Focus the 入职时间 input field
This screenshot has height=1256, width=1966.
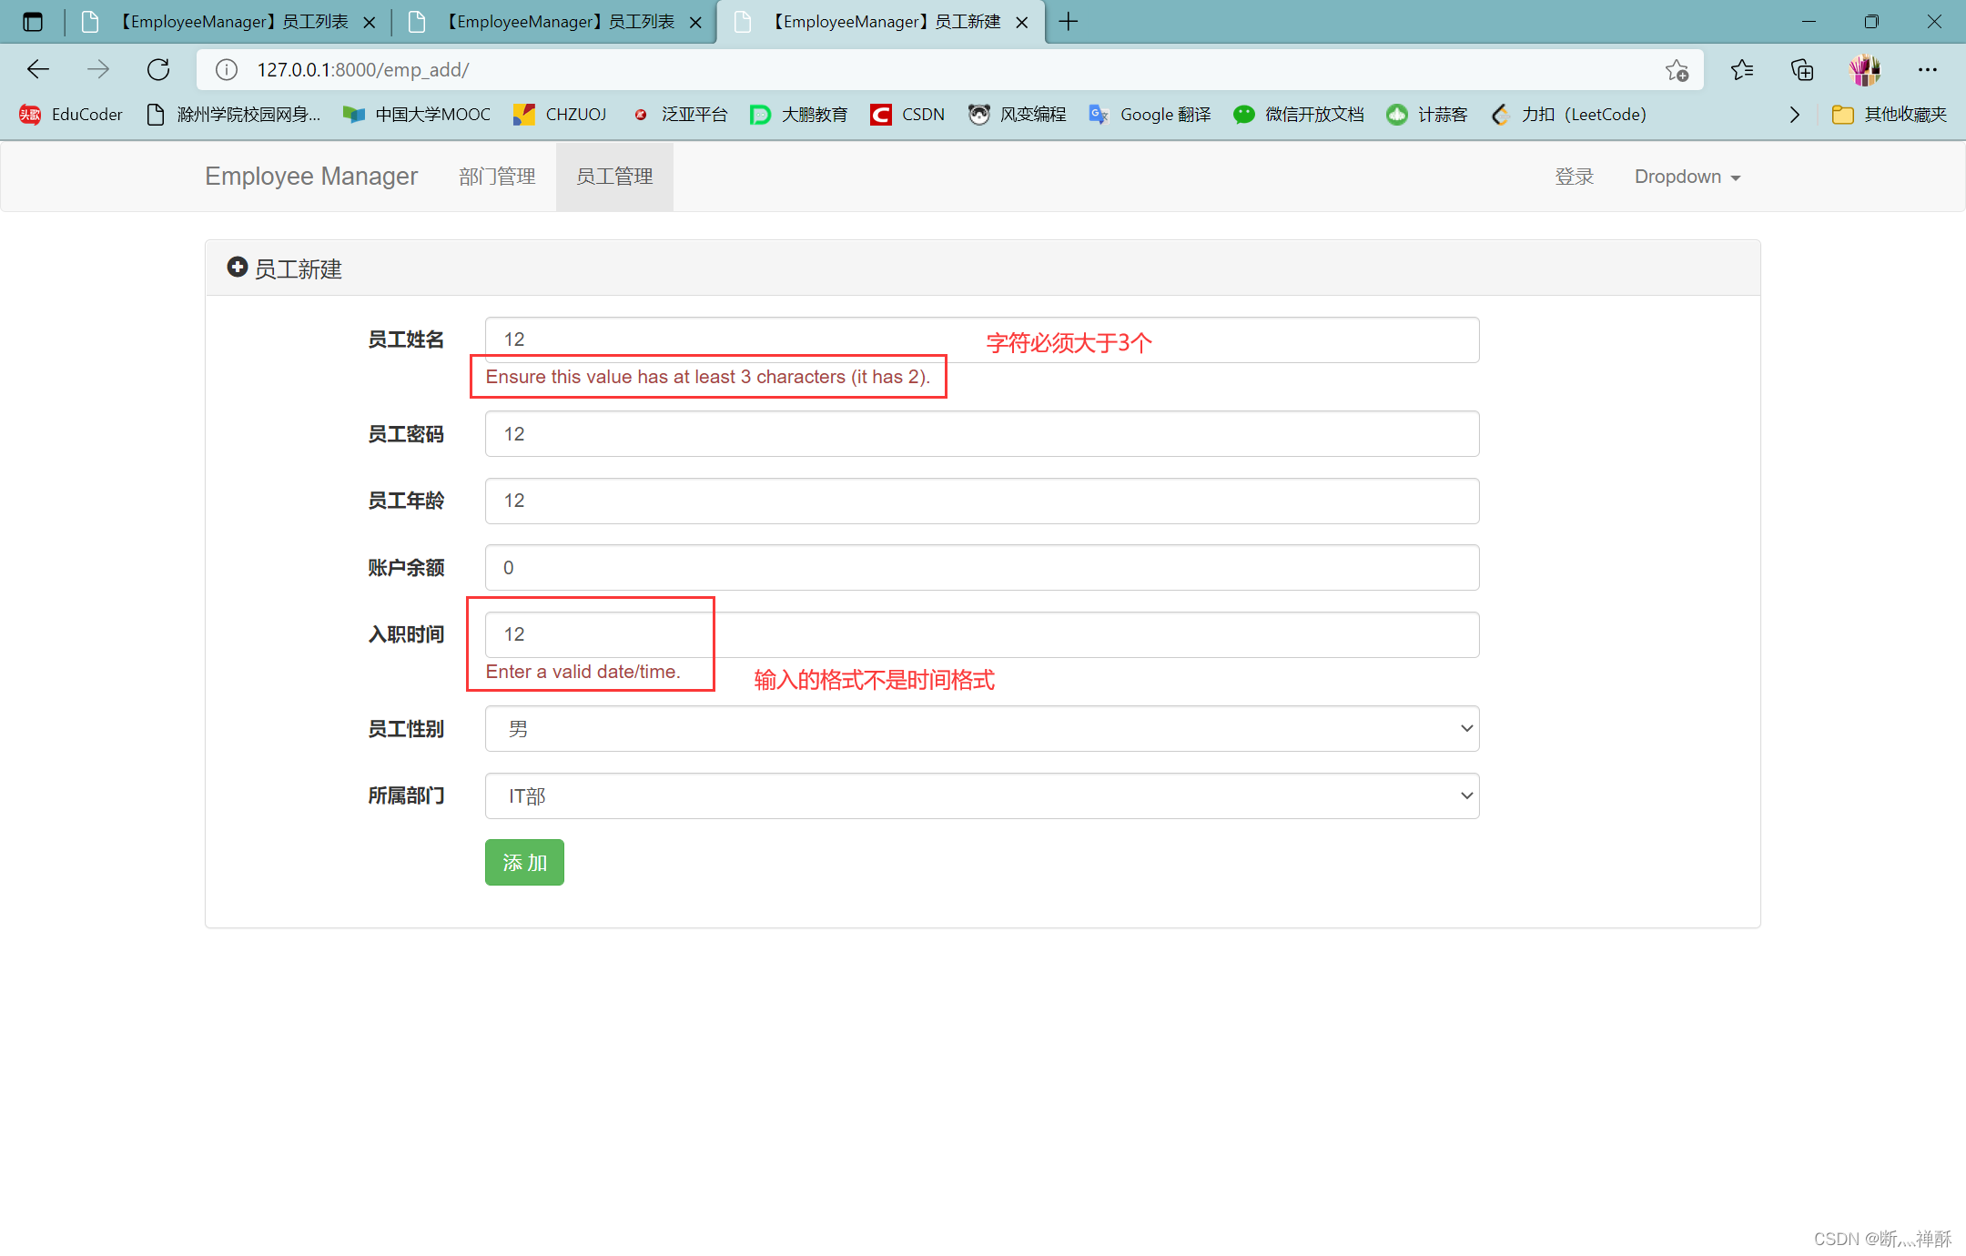982,634
